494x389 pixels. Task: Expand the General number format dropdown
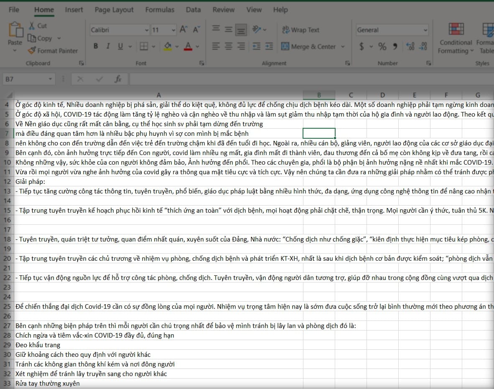(x=425, y=30)
